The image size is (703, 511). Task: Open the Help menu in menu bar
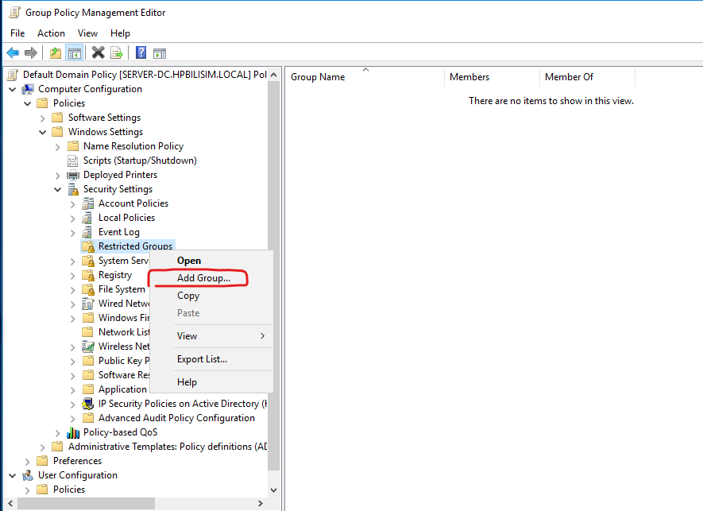120,33
